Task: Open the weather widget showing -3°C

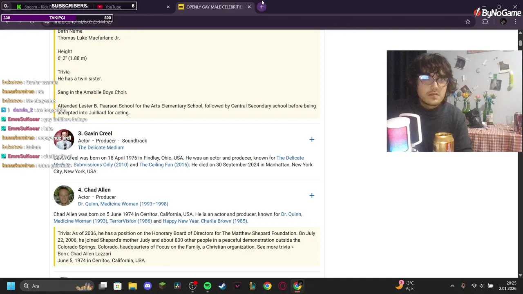Action: (405, 286)
